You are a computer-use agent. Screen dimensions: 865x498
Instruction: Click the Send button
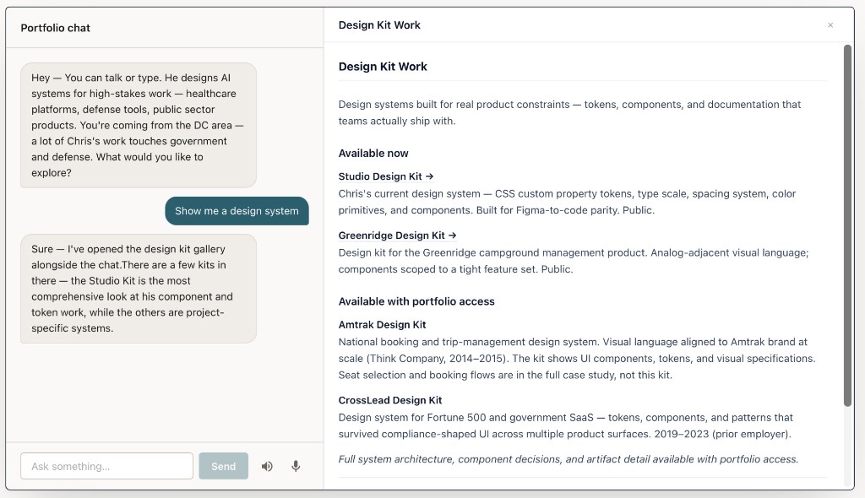pos(223,466)
